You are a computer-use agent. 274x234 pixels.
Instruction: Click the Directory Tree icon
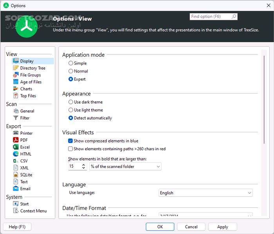[16, 68]
